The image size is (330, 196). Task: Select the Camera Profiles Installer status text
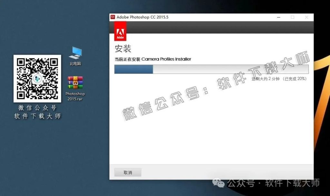coord(152,59)
